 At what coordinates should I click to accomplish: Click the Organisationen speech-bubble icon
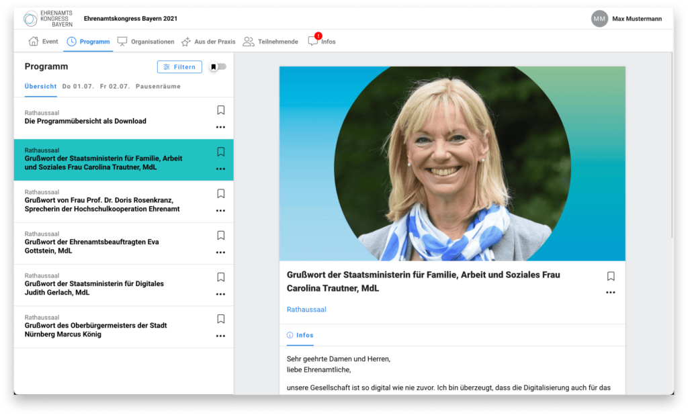[x=122, y=41]
